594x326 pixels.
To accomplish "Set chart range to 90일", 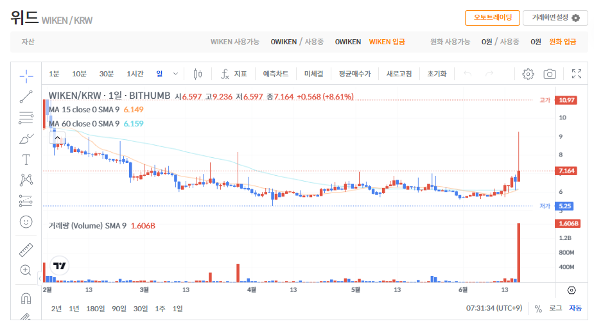I will [119, 309].
